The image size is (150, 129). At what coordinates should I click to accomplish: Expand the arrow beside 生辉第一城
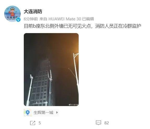(57, 113)
